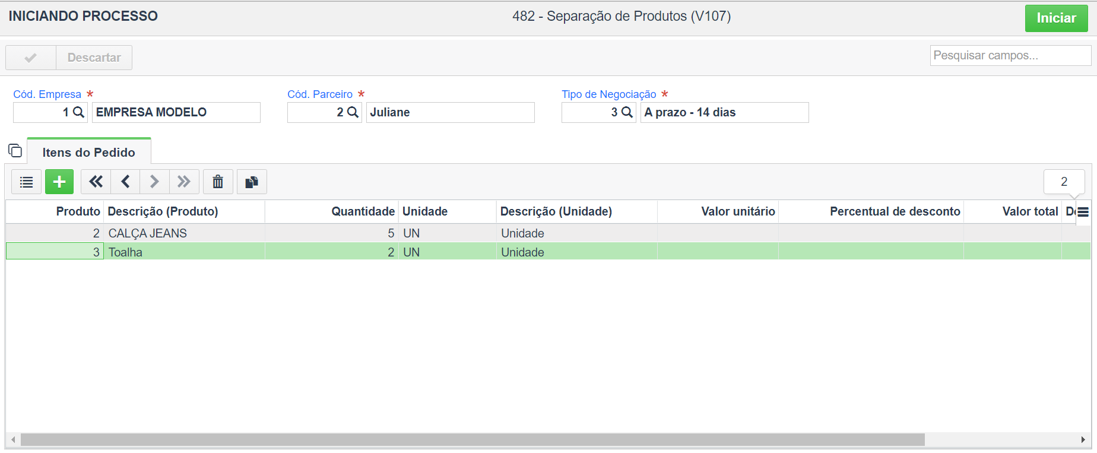Click the Descartar button
The width and height of the screenshot is (1097, 453).
tap(94, 58)
